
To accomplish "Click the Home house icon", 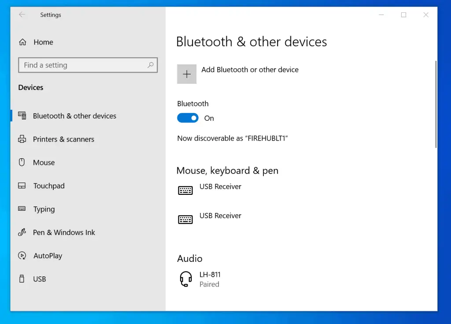I will (22, 41).
